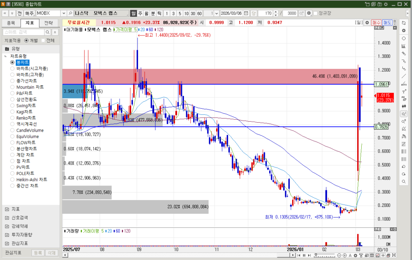
Task: Select Heikin-Ashi 차트 radio button
Action: [12, 180]
